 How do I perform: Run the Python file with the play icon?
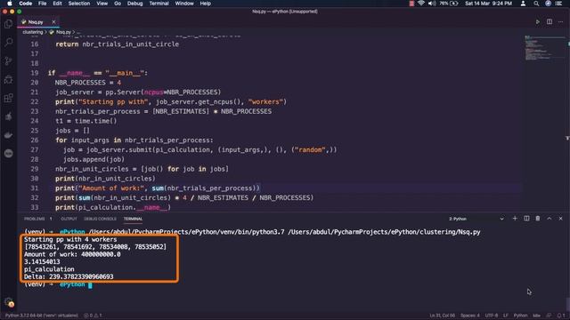point(537,22)
